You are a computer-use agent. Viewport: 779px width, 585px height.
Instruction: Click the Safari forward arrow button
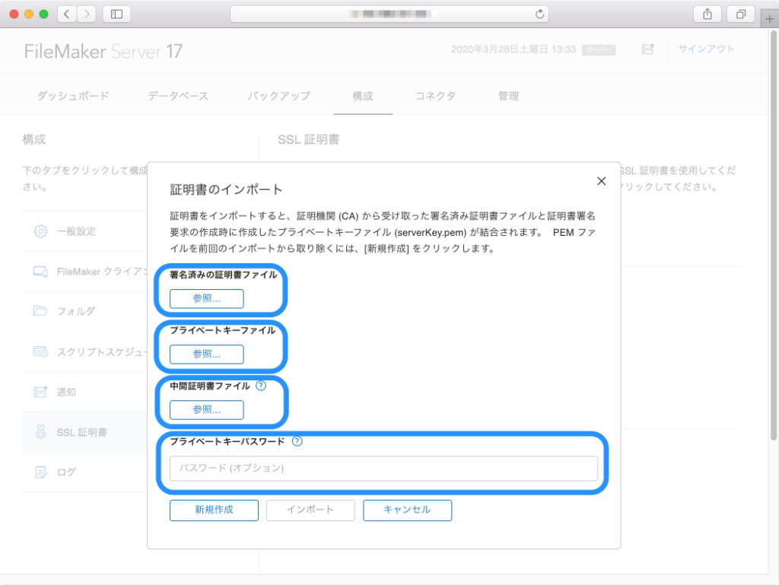(87, 14)
